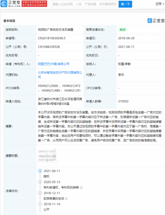Click the agent name 李杰

(x=121, y=75)
